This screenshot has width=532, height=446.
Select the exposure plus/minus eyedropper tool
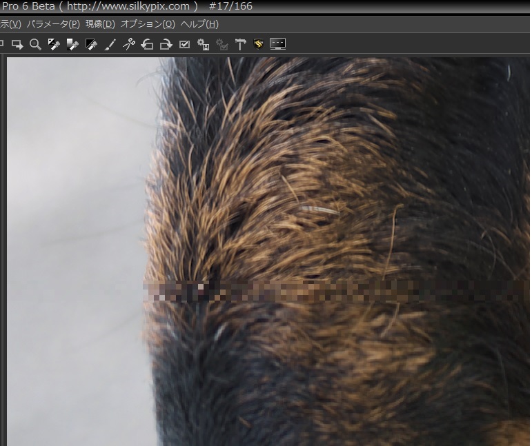click(54, 44)
